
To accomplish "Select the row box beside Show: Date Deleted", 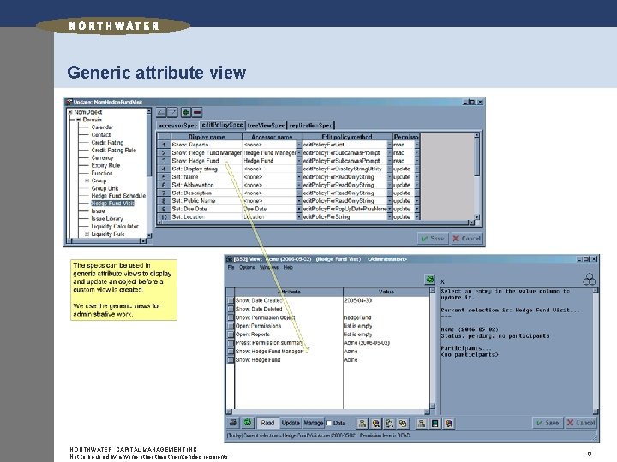I will pos(231,309).
